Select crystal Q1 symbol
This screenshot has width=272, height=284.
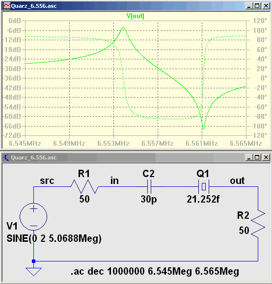tap(204, 186)
